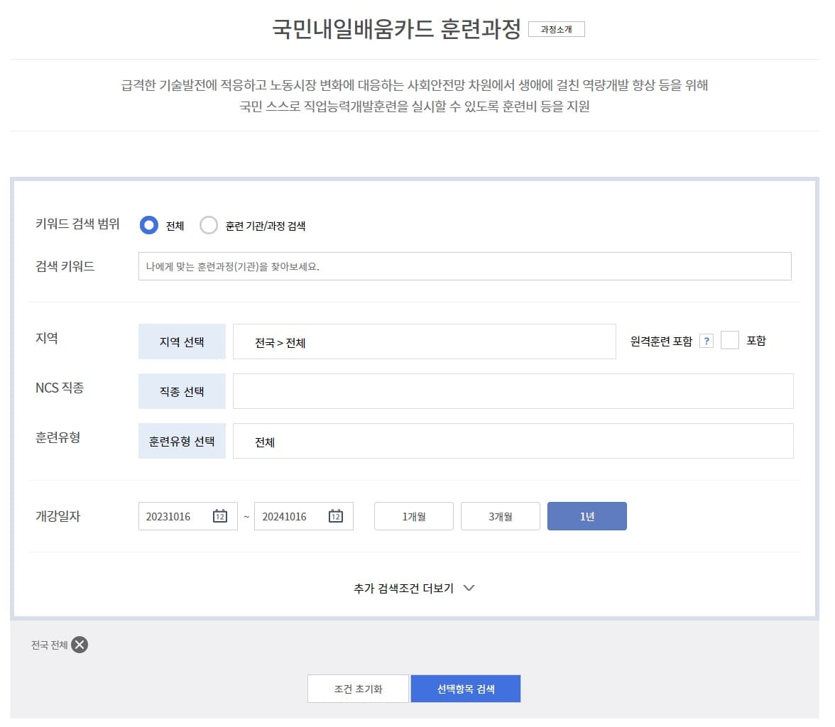
Task: Select the 3개월 date range option
Action: pos(500,516)
